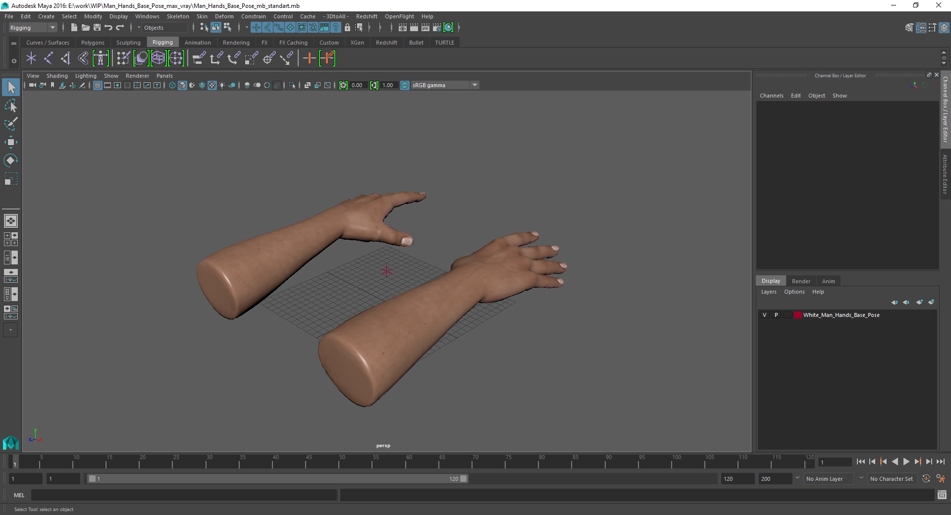Click the Create Joints shelf icon
951x515 pixels.
pyautogui.click(x=49, y=58)
